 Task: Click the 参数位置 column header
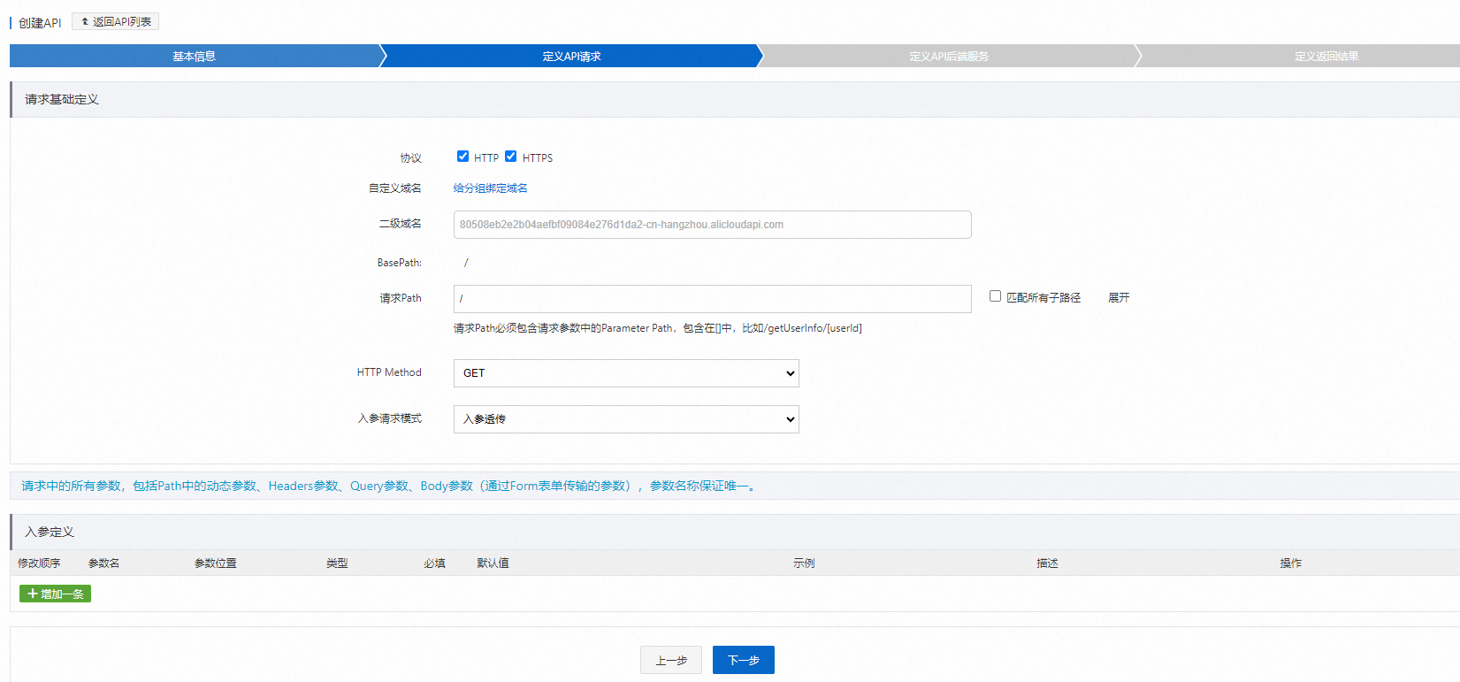pos(216,563)
